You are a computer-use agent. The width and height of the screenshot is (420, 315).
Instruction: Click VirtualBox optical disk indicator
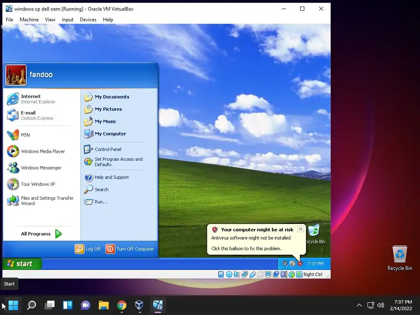click(229, 274)
